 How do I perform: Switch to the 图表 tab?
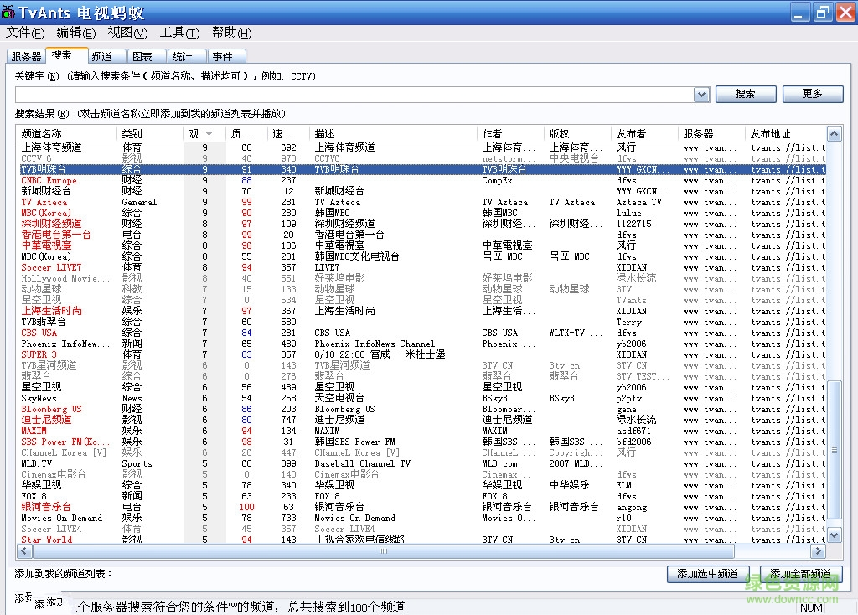[144, 56]
